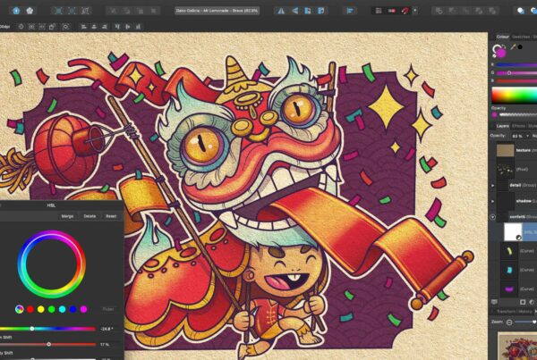
Task: Open the Layers panel tab
Action: click(x=502, y=126)
